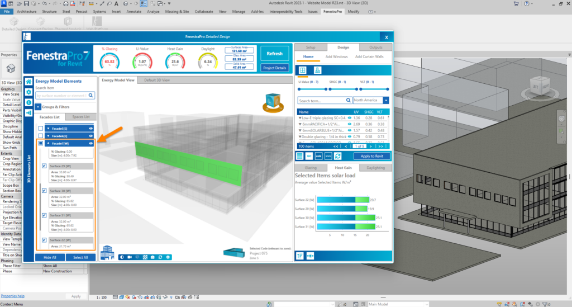572x307 pixels.
Task: Click the GC icon in glazing toolbar
Action: (309, 156)
